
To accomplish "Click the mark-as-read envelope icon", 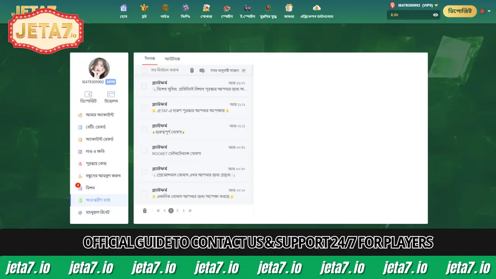I will click(202, 70).
